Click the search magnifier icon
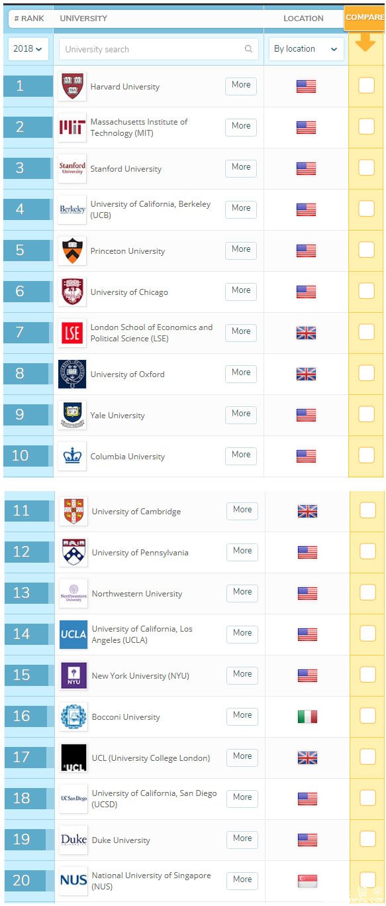The height and width of the screenshot is (906, 386). click(248, 49)
